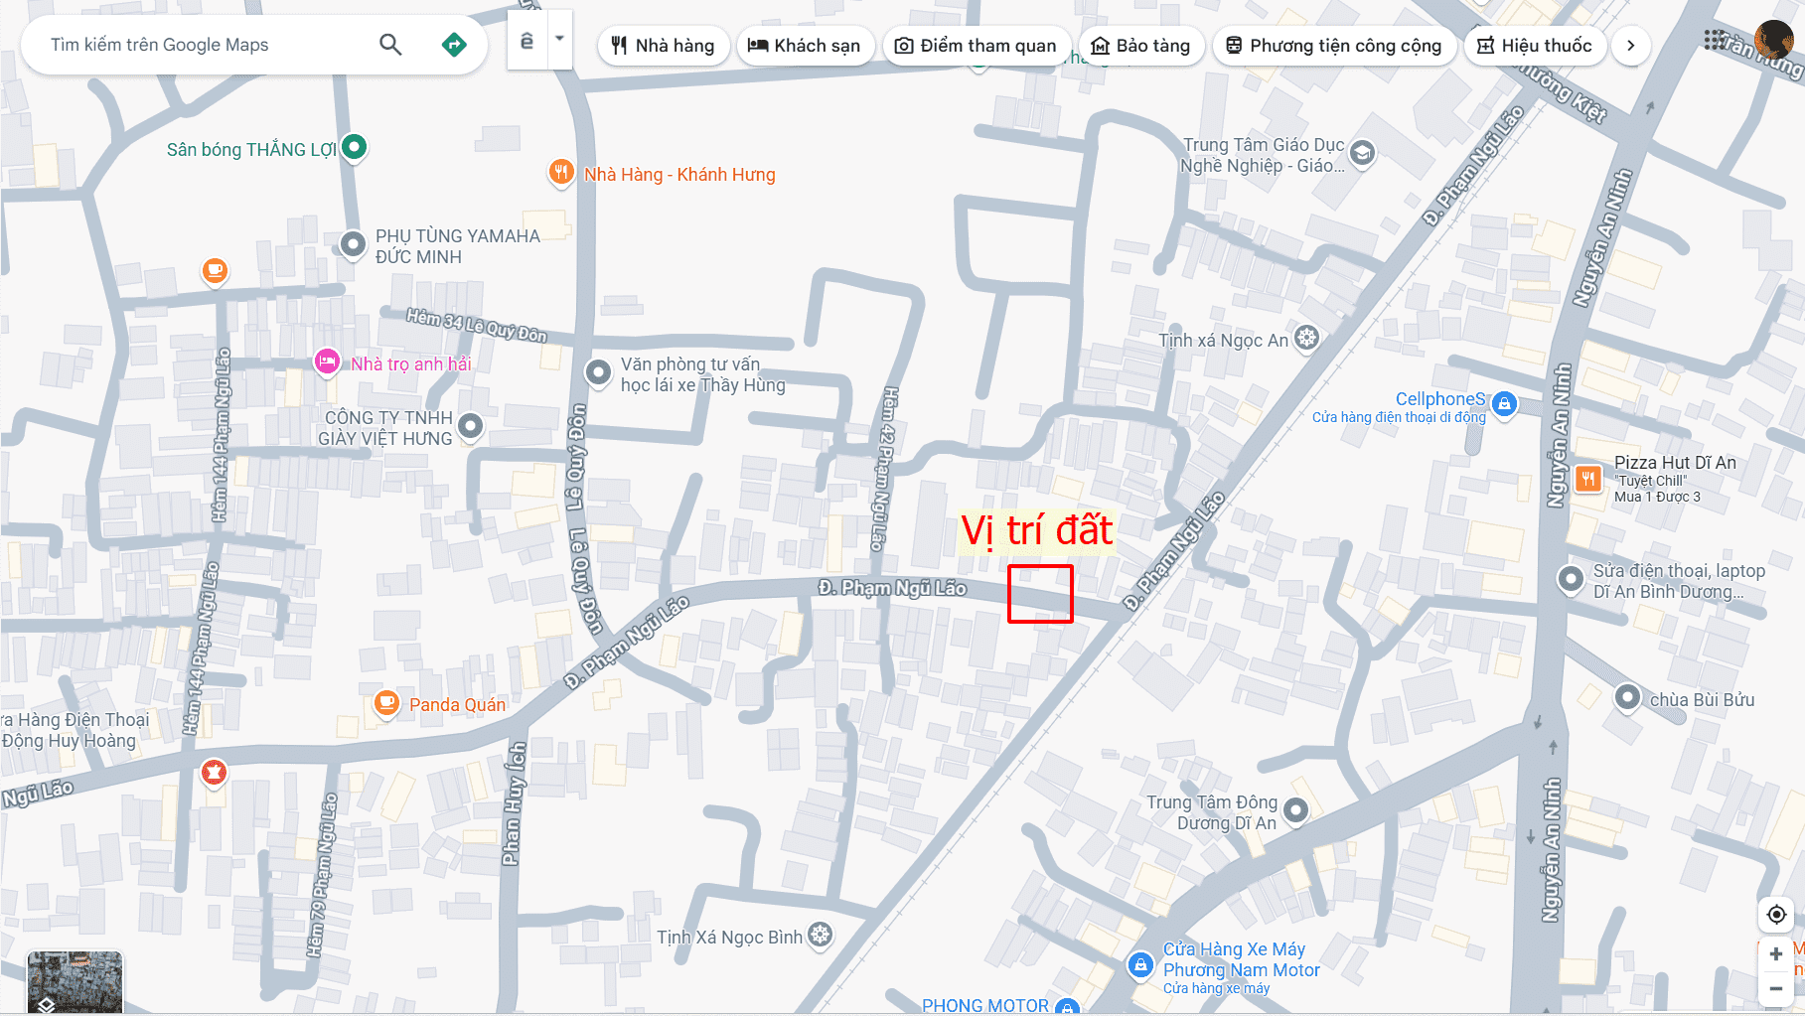Click the CellphoneS shop marker
Image resolution: width=1805 pixels, height=1016 pixels.
tap(1504, 404)
